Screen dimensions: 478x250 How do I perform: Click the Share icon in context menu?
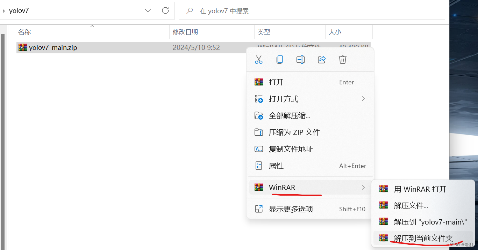322,60
